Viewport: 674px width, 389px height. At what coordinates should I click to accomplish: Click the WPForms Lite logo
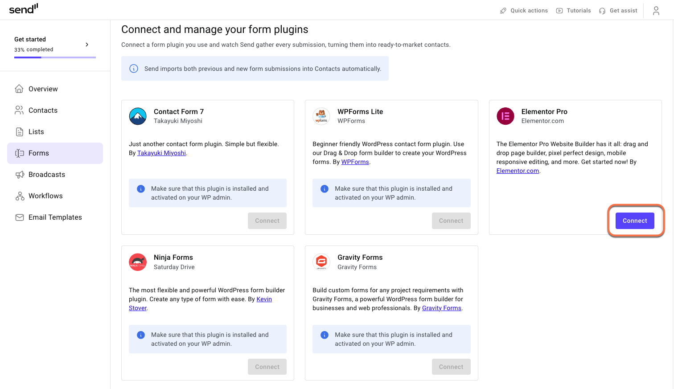pyautogui.click(x=321, y=116)
